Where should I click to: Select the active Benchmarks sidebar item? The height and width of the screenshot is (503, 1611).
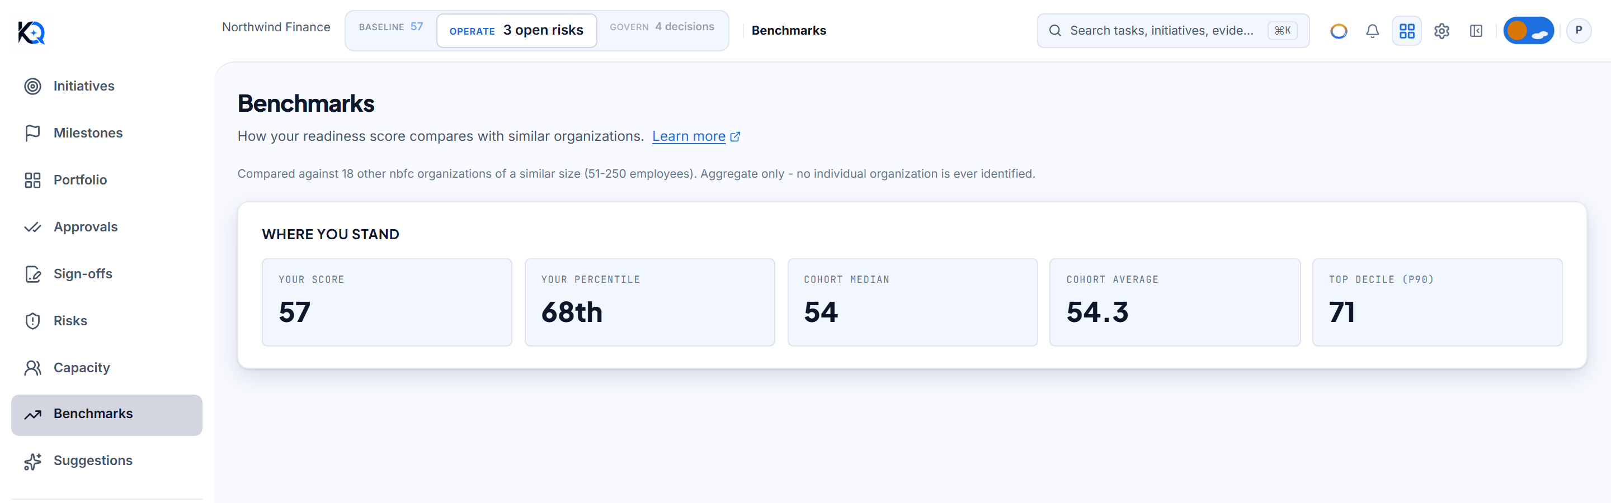click(x=107, y=414)
